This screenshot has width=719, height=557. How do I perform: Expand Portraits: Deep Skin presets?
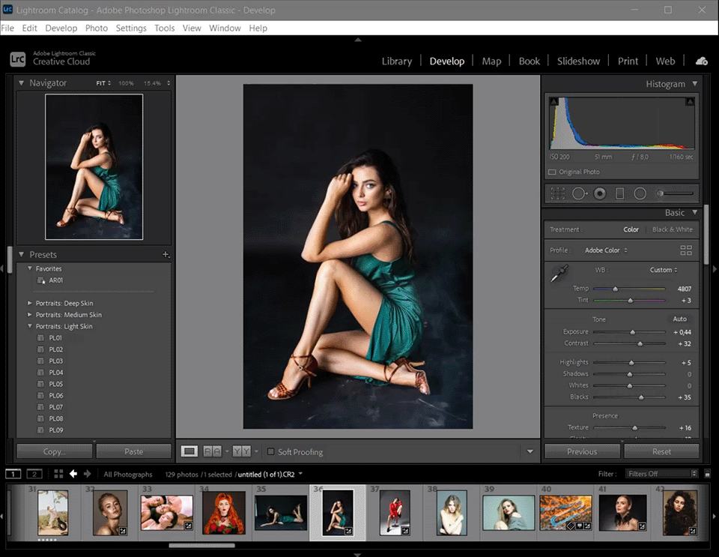pyautogui.click(x=30, y=303)
